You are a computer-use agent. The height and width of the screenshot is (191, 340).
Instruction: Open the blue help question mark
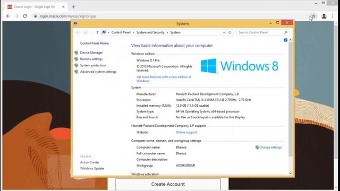coord(285,40)
